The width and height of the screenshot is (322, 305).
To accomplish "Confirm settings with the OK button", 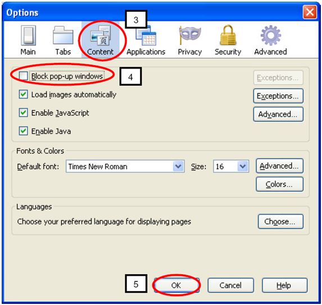I will pos(176,285).
